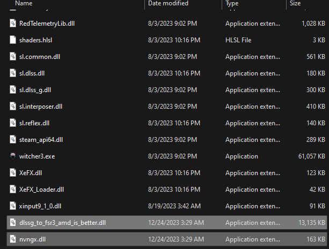Click the 61,057 KB size value
This screenshot has height=249, width=329.
(x=312, y=156)
